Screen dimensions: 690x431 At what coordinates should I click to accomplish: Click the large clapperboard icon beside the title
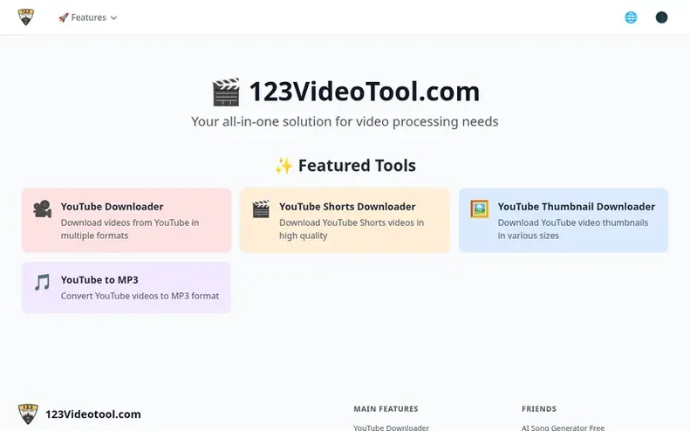[x=226, y=92]
